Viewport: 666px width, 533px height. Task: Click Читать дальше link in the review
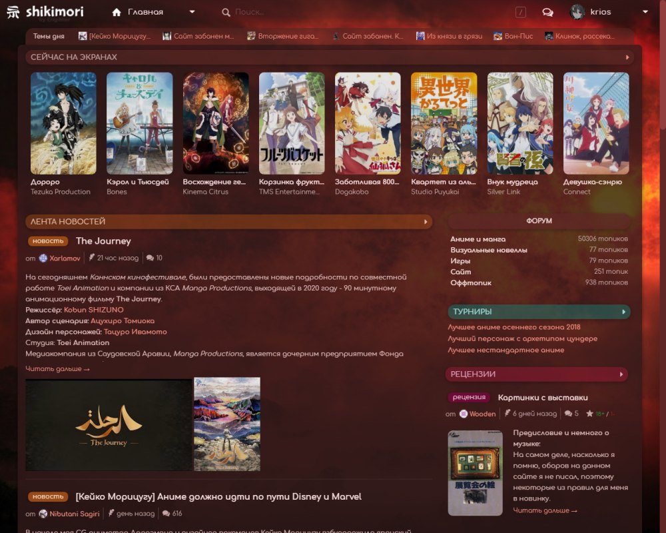pos(545,510)
